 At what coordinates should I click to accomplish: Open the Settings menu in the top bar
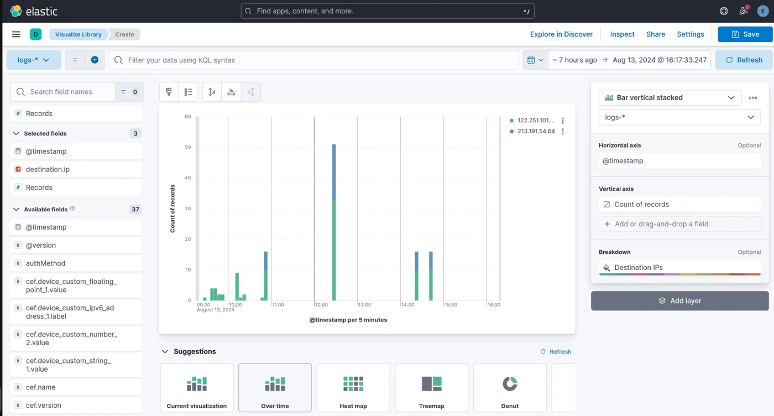pos(690,34)
